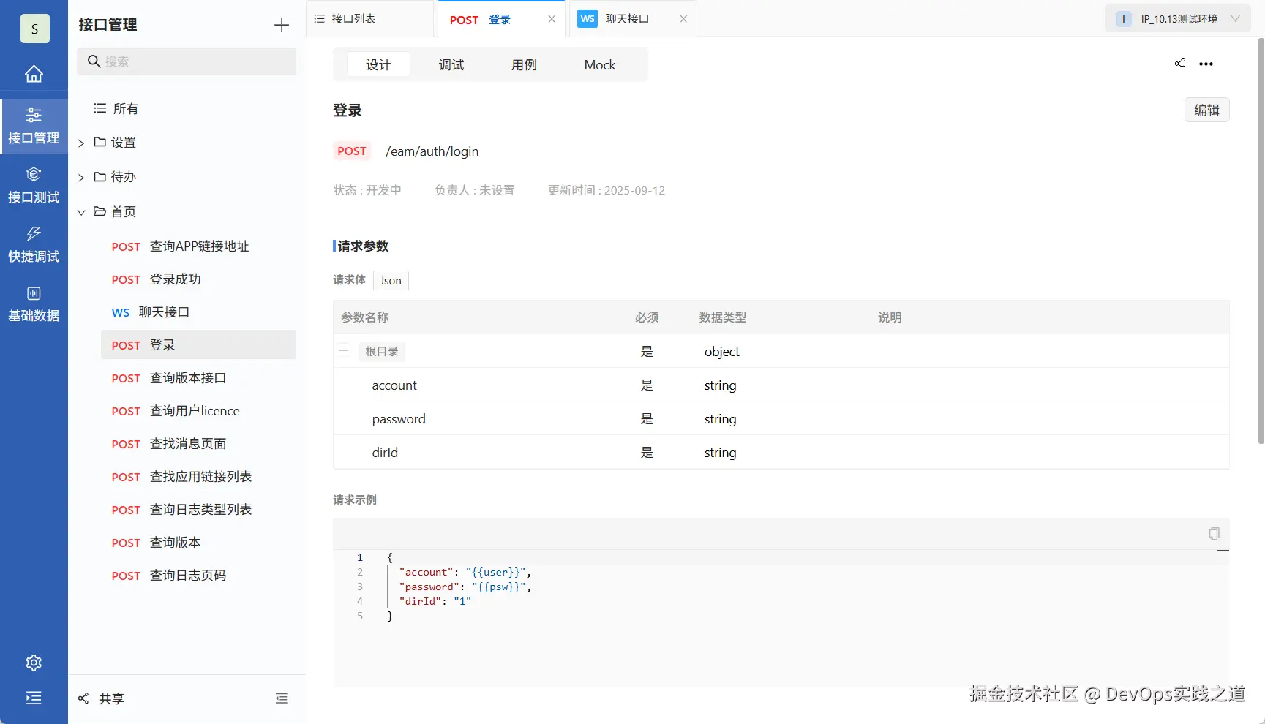The image size is (1265, 724).
Task: Collapse the interface tree panel icon
Action: click(x=282, y=698)
